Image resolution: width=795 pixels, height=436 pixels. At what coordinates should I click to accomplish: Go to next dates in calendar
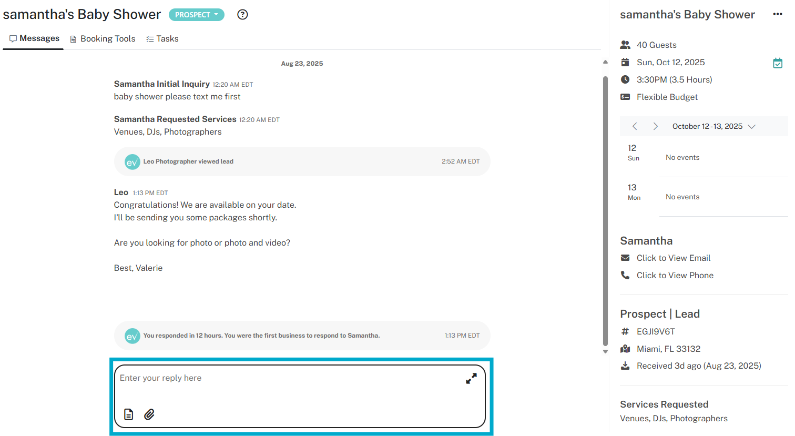pos(655,126)
